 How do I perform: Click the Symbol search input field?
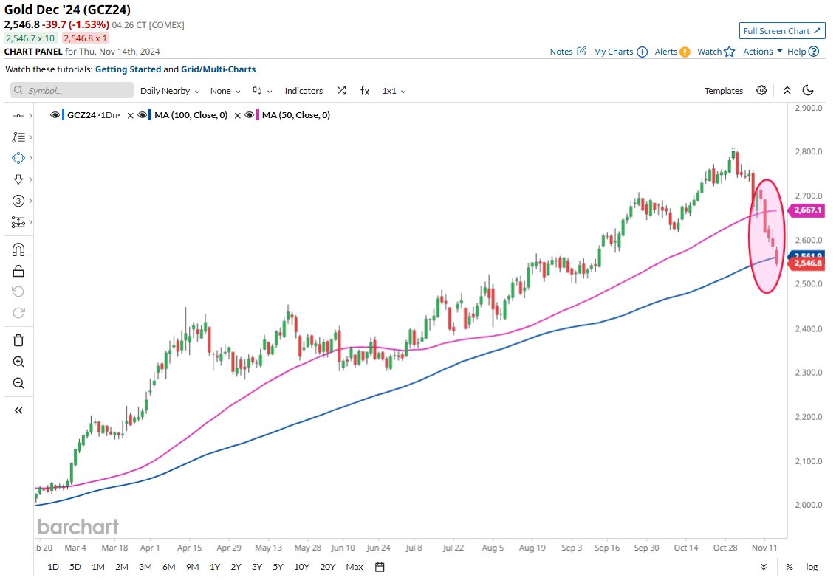(70, 90)
